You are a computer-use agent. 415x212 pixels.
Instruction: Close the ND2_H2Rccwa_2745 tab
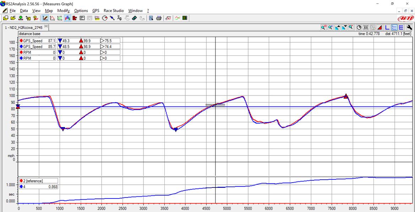(46, 27)
